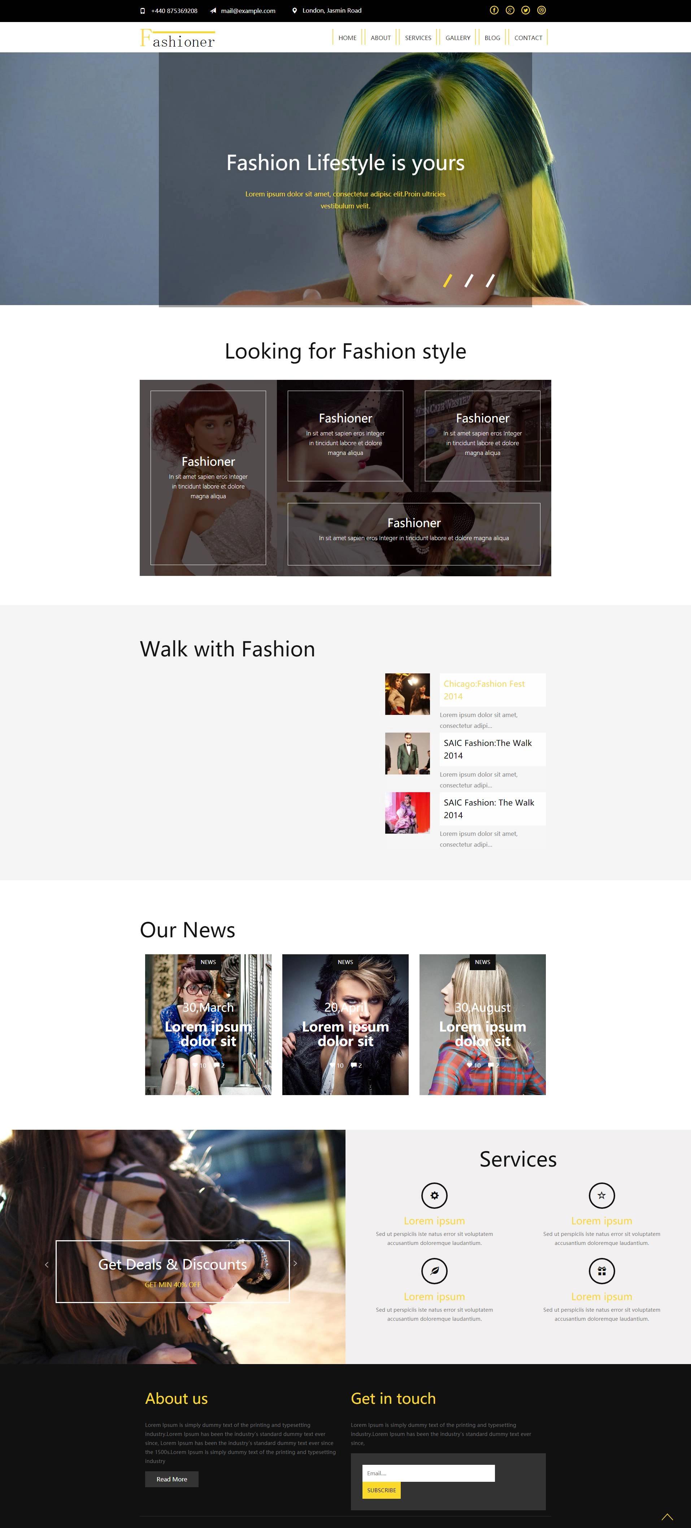Open the SERVICES menu item
Viewport: 691px width, 1528px height.
(418, 38)
